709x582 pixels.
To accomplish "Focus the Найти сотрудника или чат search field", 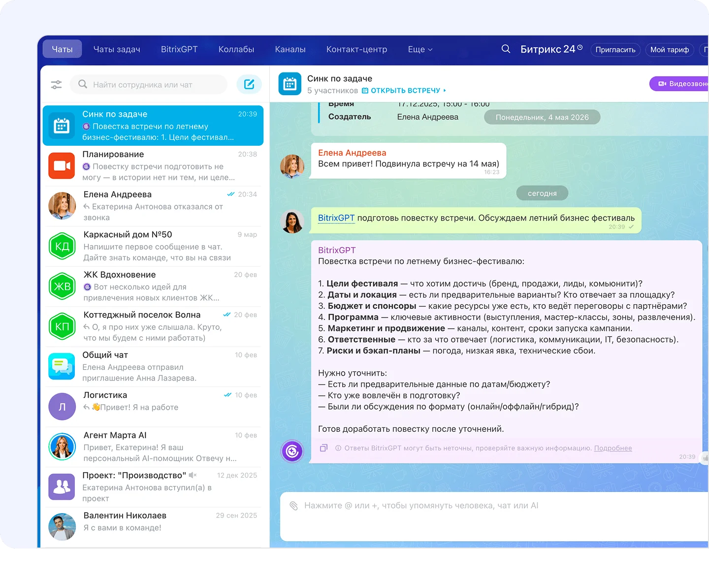I will coord(149,84).
